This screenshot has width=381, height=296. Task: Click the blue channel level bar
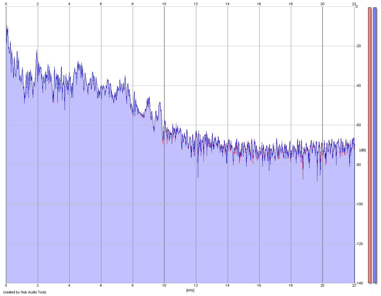[375, 145]
